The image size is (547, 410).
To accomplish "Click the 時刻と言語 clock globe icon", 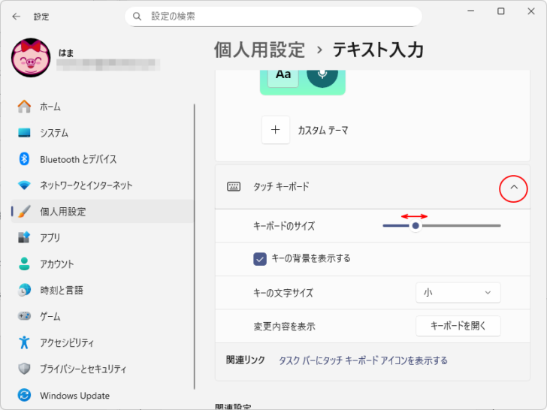I will [x=24, y=290].
